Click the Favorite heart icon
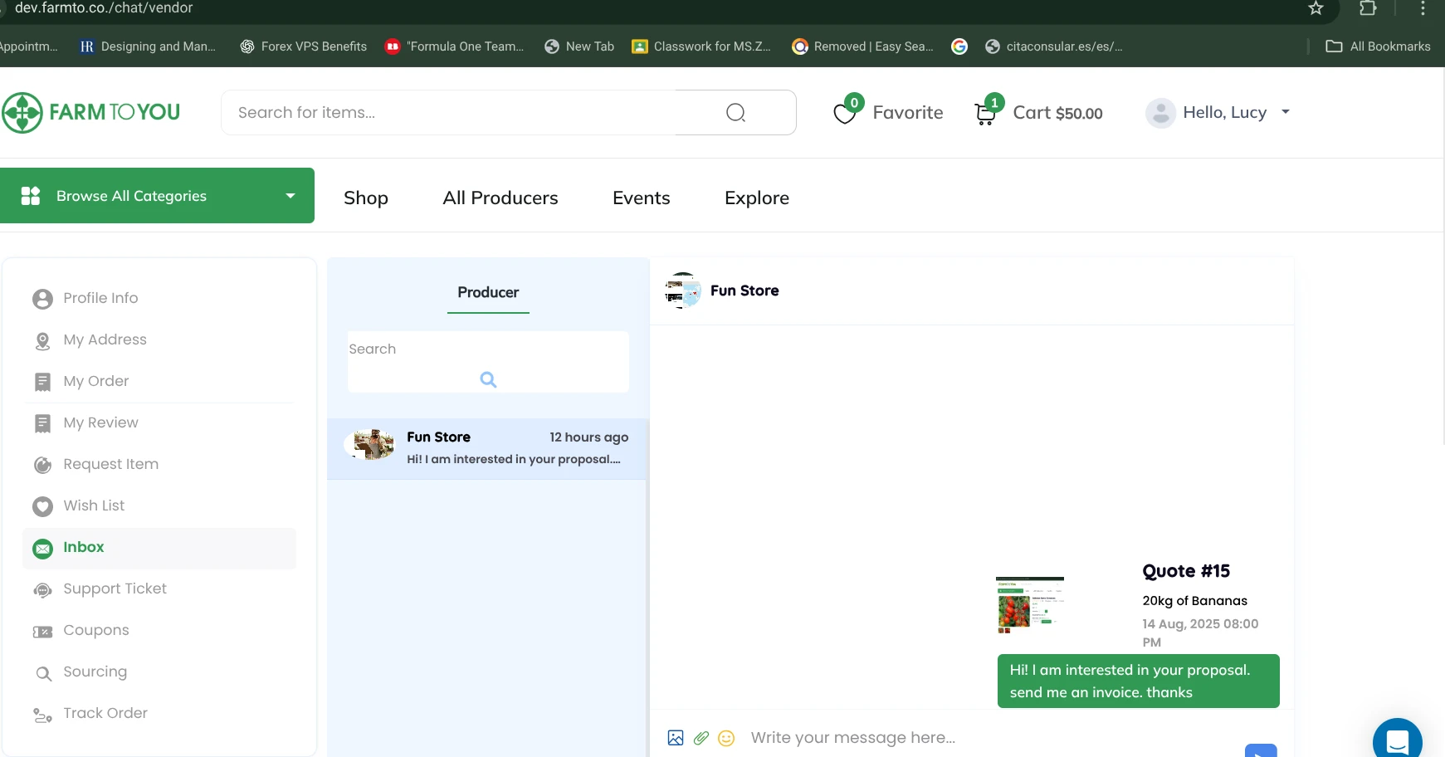This screenshot has height=757, width=1445. coord(845,114)
